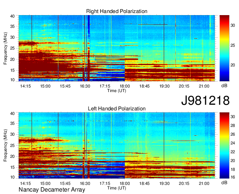The width and height of the screenshot is (239, 194).
Task: Click Frequency (MHz) axis label of Right Handed plot
Action: [x=5, y=48]
